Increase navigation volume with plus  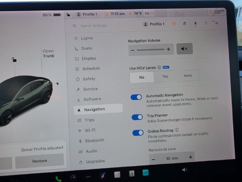[168, 49]
